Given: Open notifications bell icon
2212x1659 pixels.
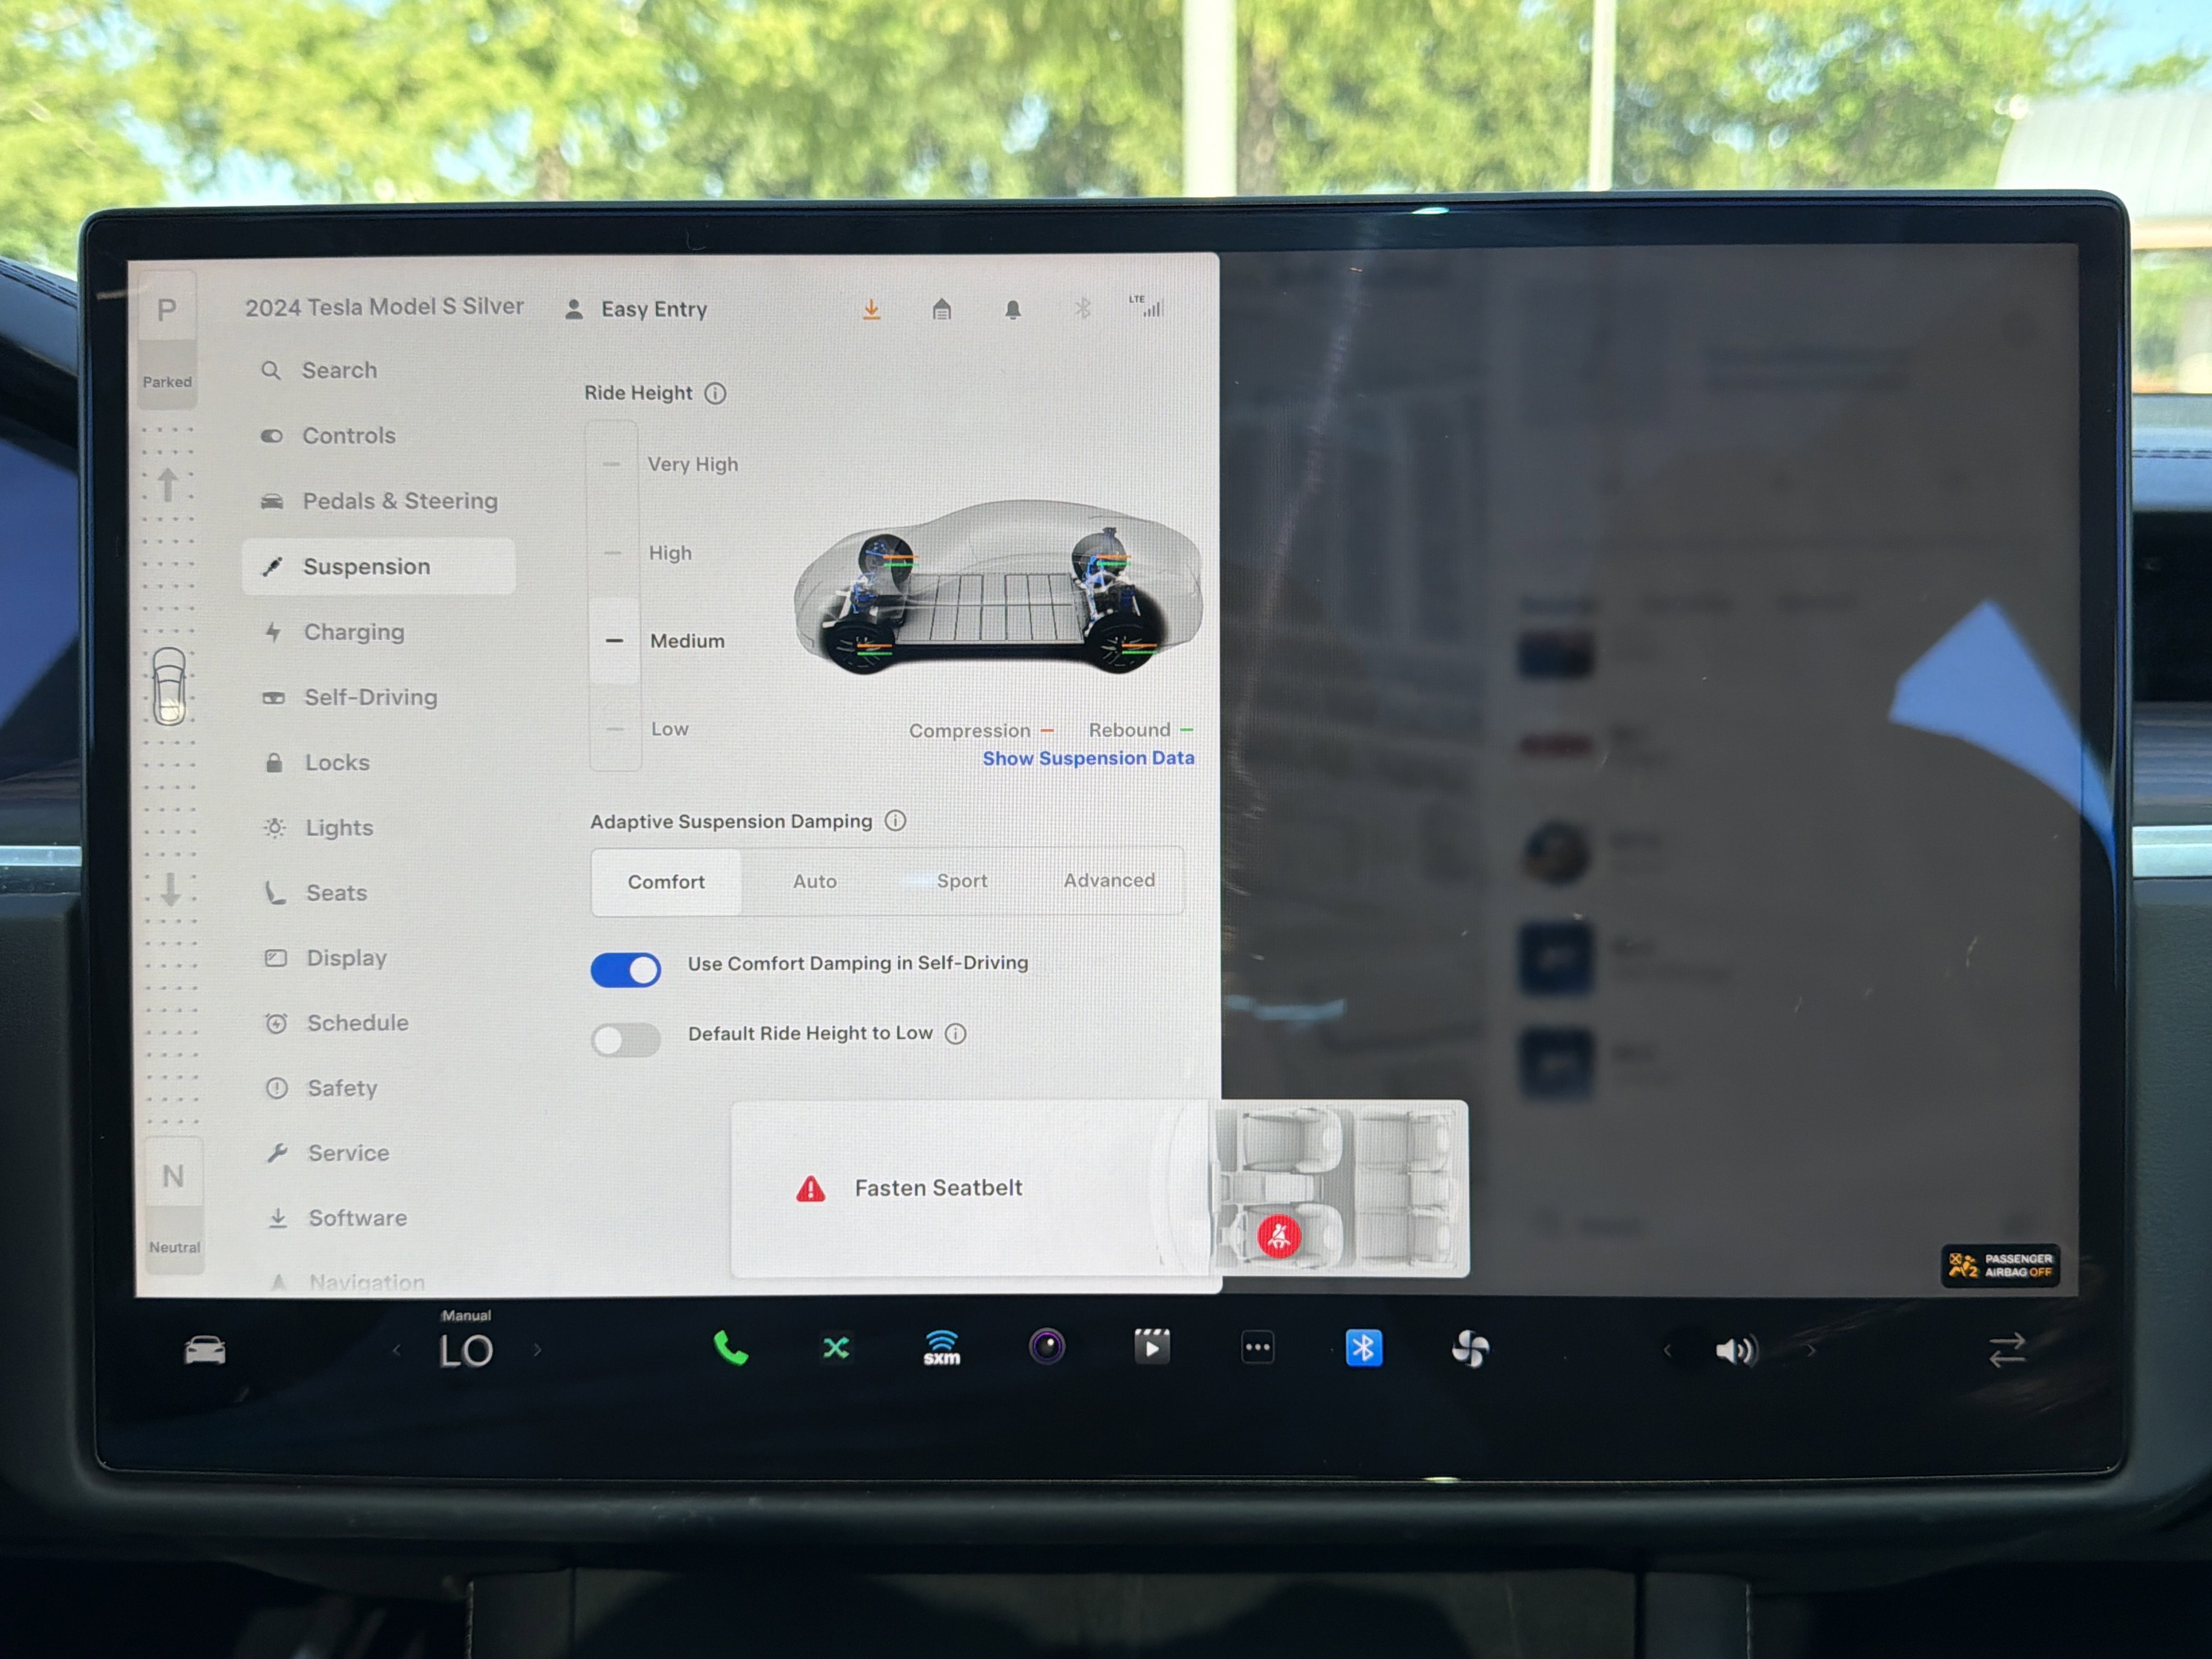Looking at the screenshot, I should [1013, 309].
